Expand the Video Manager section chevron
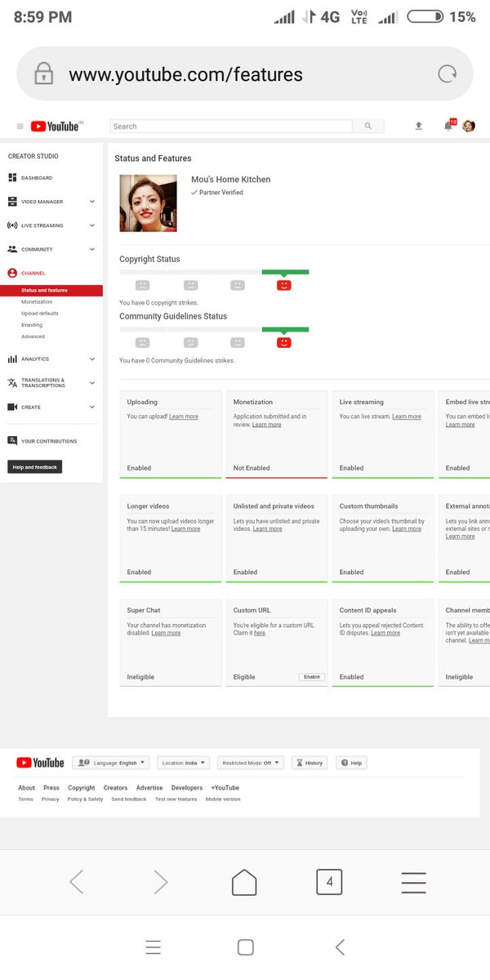 [x=92, y=202]
